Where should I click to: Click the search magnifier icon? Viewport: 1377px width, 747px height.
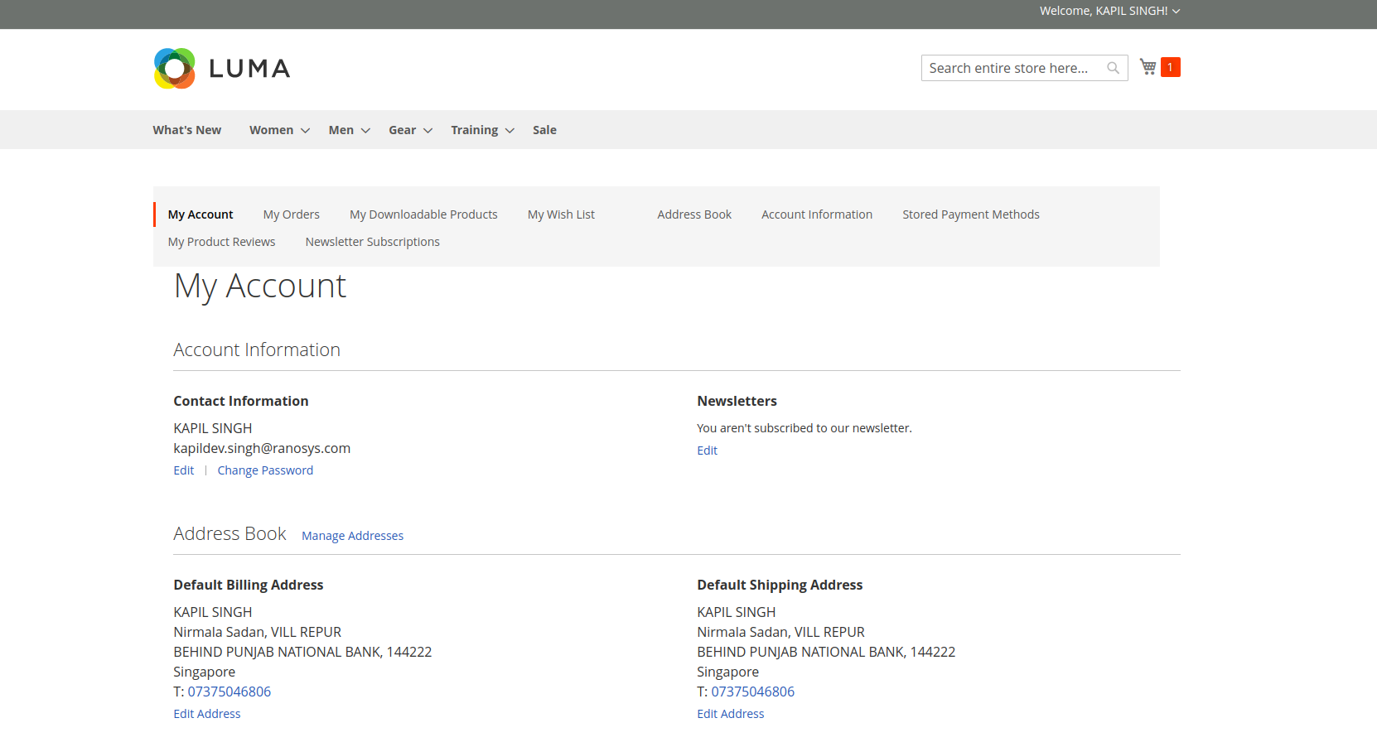pos(1113,67)
